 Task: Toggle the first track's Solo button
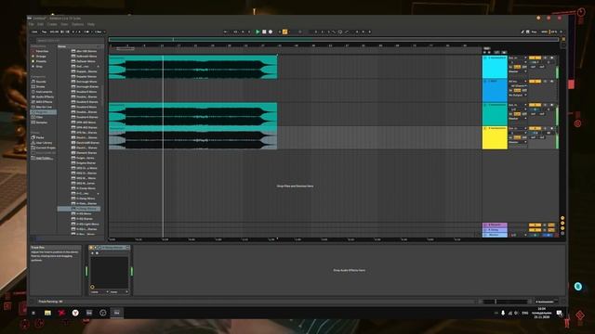tap(546, 58)
